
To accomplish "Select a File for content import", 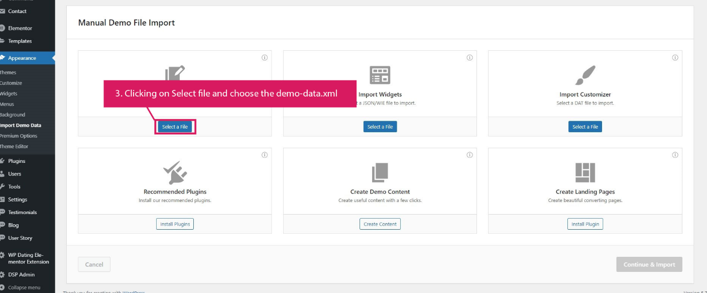I will [x=175, y=127].
